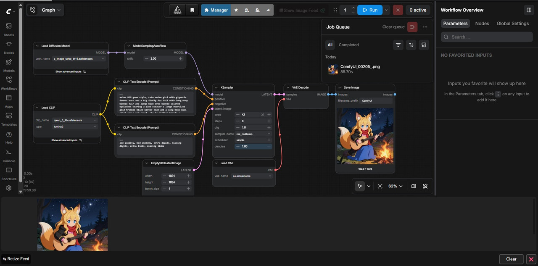Open the Assets sidebar panel
This screenshot has width=538, height=266.
[x=9, y=29]
